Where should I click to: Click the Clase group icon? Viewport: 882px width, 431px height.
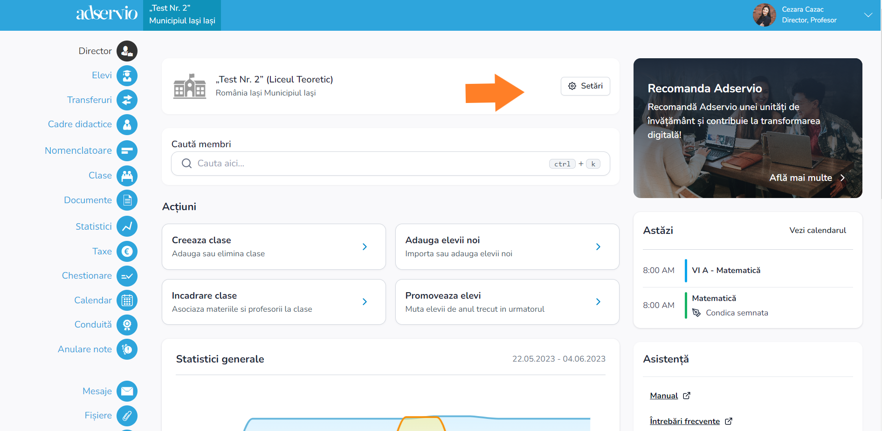coord(127,176)
